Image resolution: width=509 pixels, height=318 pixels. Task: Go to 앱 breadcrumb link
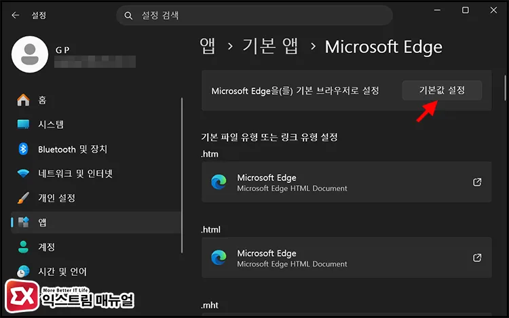click(x=208, y=46)
